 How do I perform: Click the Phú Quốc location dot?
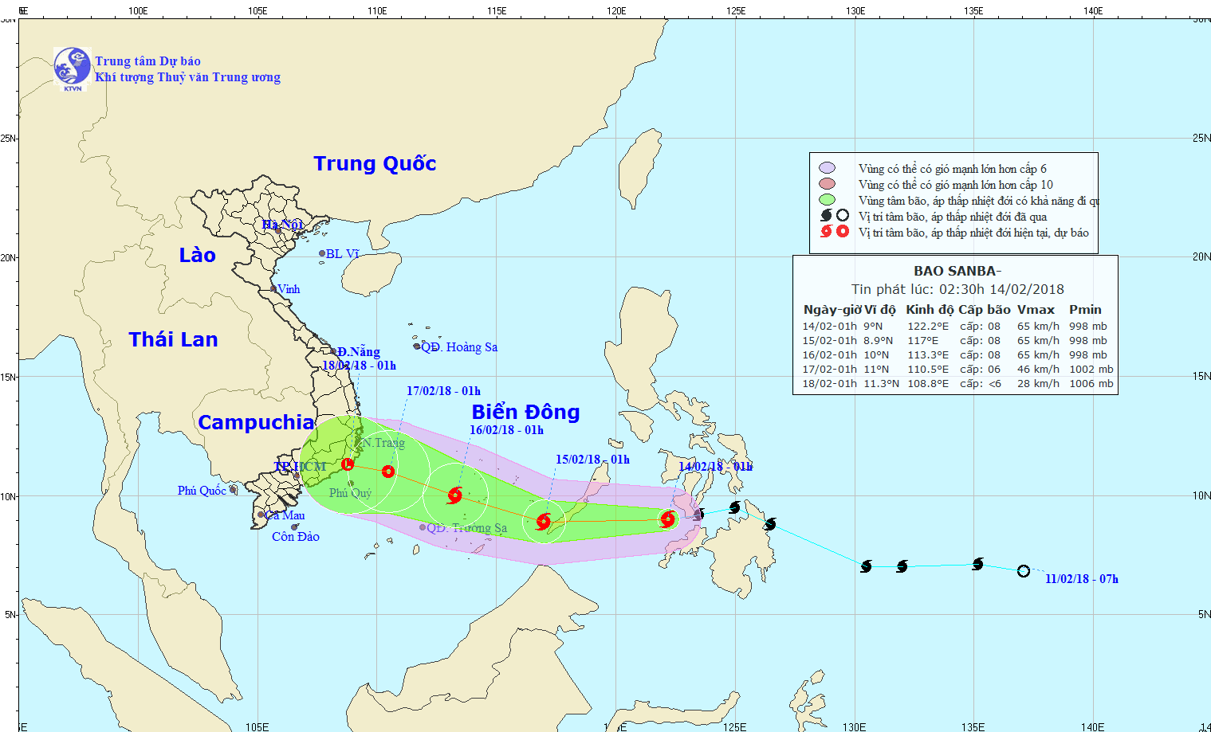click(x=233, y=490)
